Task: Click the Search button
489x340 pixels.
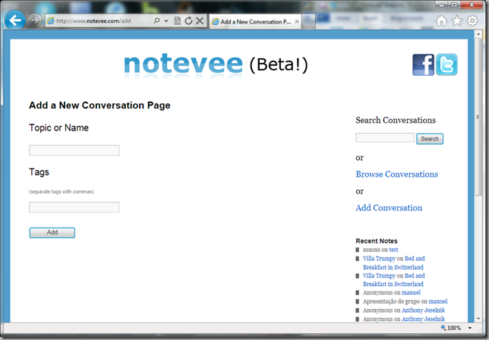Action: click(x=430, y=139)
